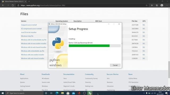The image size is (170, 95).
Task: Show hidden system tray icons chevron
Action: tap(144, 93)
